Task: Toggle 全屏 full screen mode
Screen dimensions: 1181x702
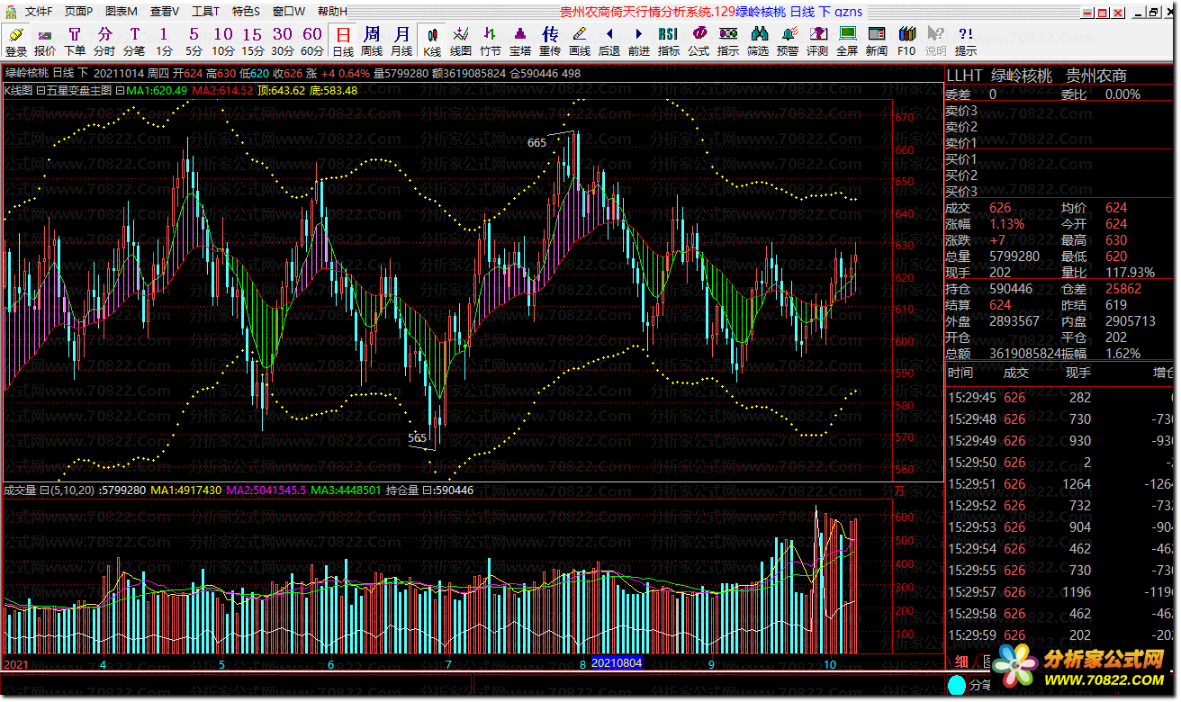Action: (847, 40)
